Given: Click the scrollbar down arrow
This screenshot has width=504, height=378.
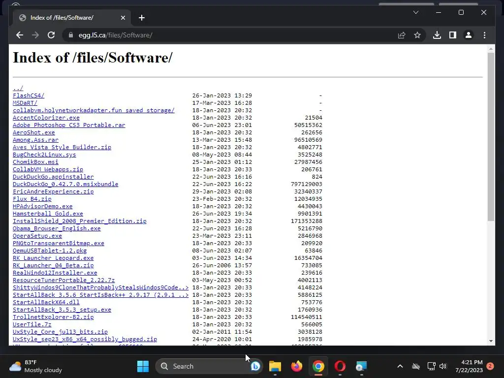Looking at the screenshot, I should (491, 341).
